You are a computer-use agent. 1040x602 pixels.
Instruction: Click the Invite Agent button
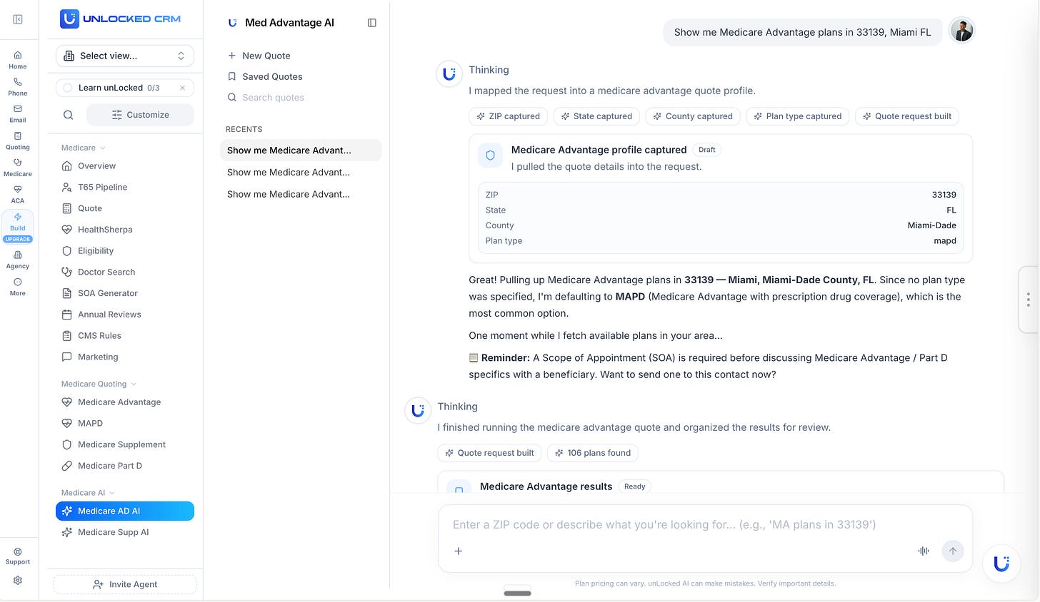tap(125, 584)
